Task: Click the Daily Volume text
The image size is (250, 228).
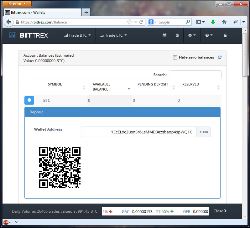Action: (x=55, y=211)
